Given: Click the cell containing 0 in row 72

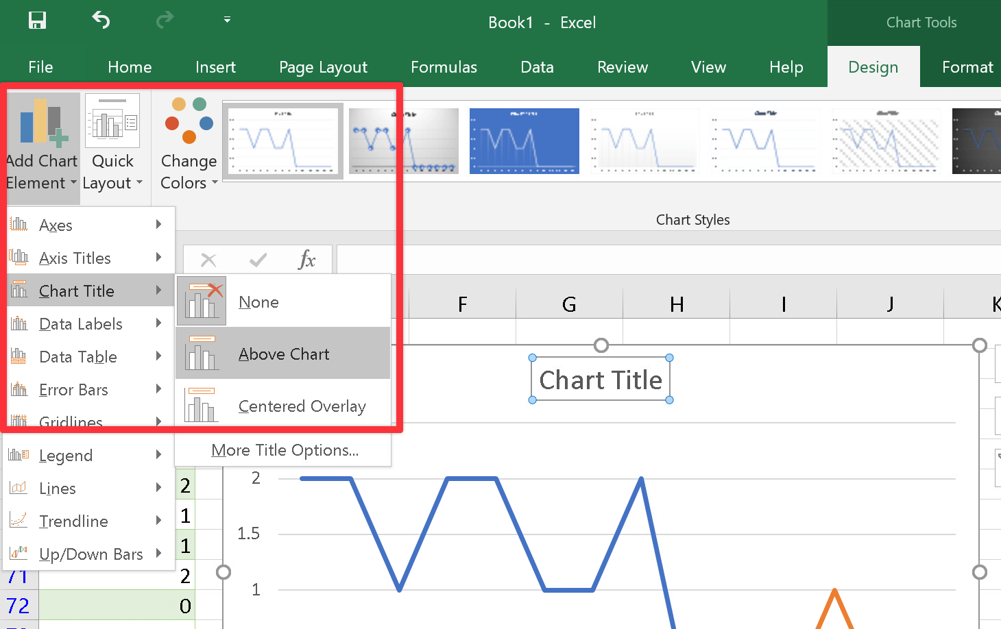Looking at the screenshot, I should pyautogui.click(x=117, y=606).
